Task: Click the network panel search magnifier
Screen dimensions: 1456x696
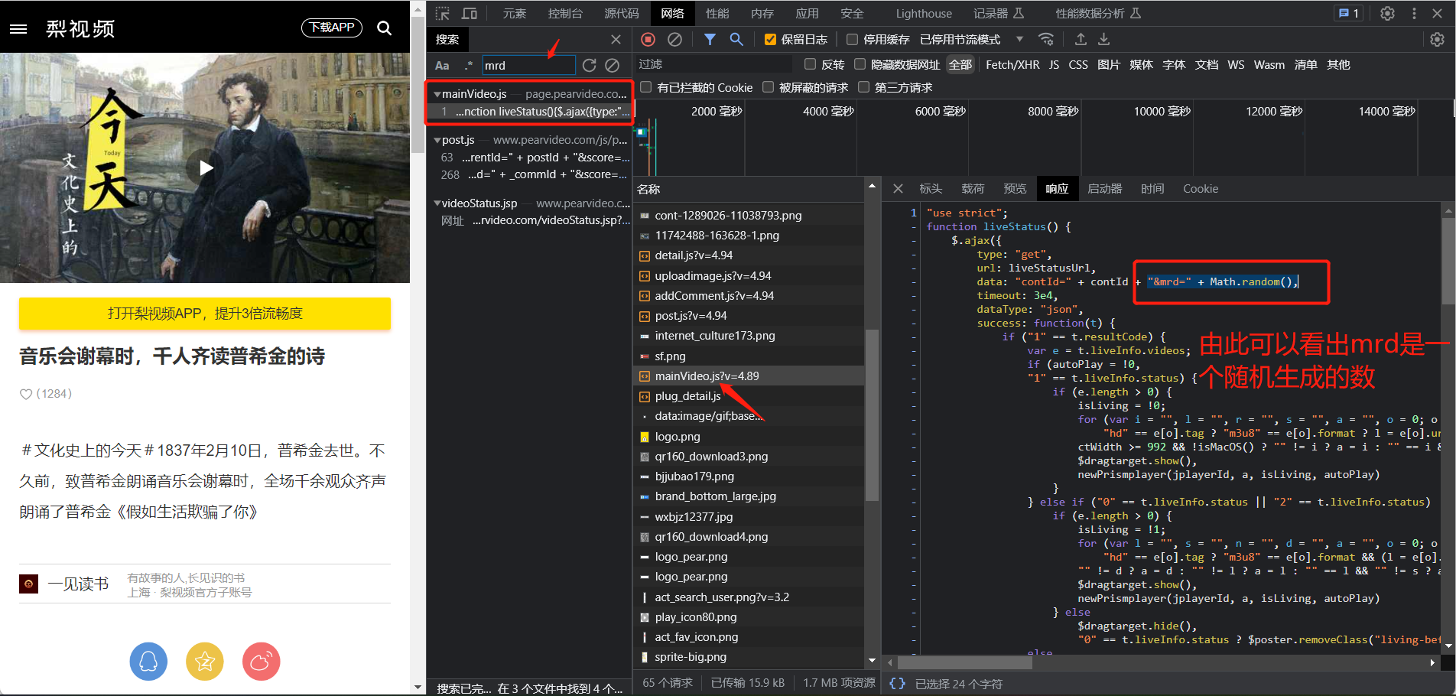Action: (x=736, y=39)
